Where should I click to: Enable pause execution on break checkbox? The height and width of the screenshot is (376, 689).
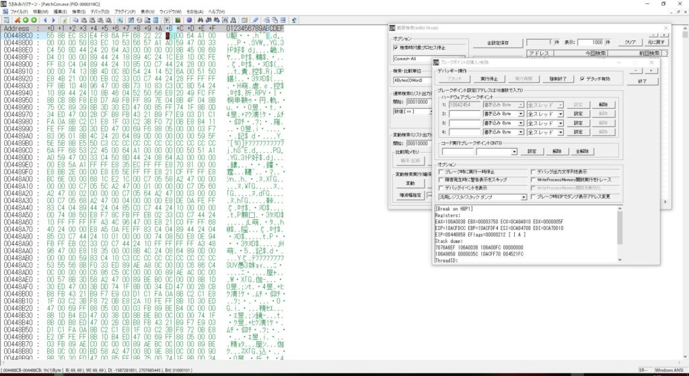point(441,172)
